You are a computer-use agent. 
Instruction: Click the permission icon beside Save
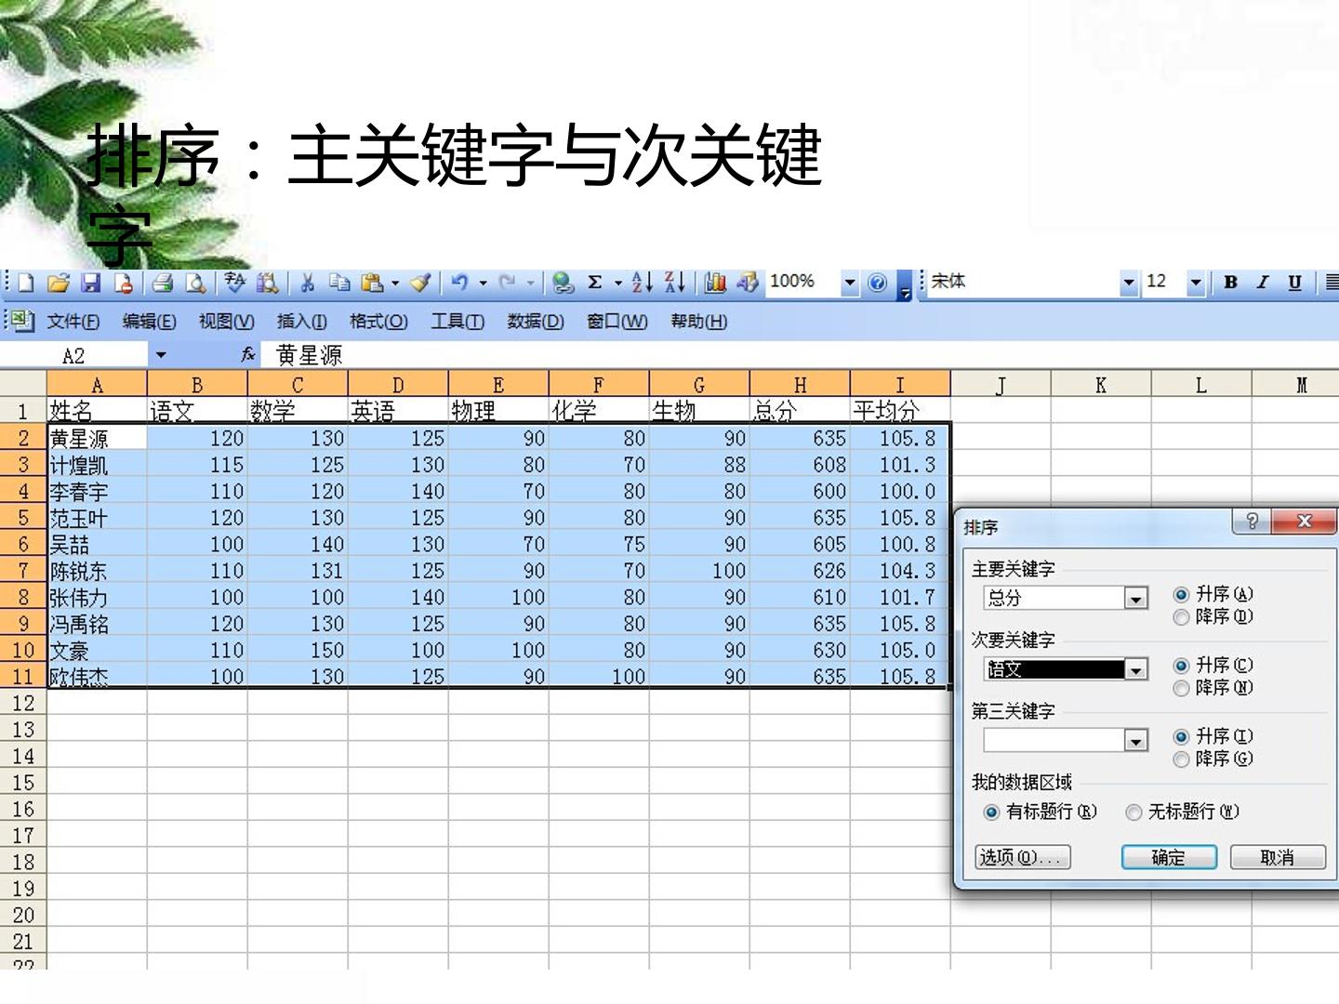pos(123,283)
